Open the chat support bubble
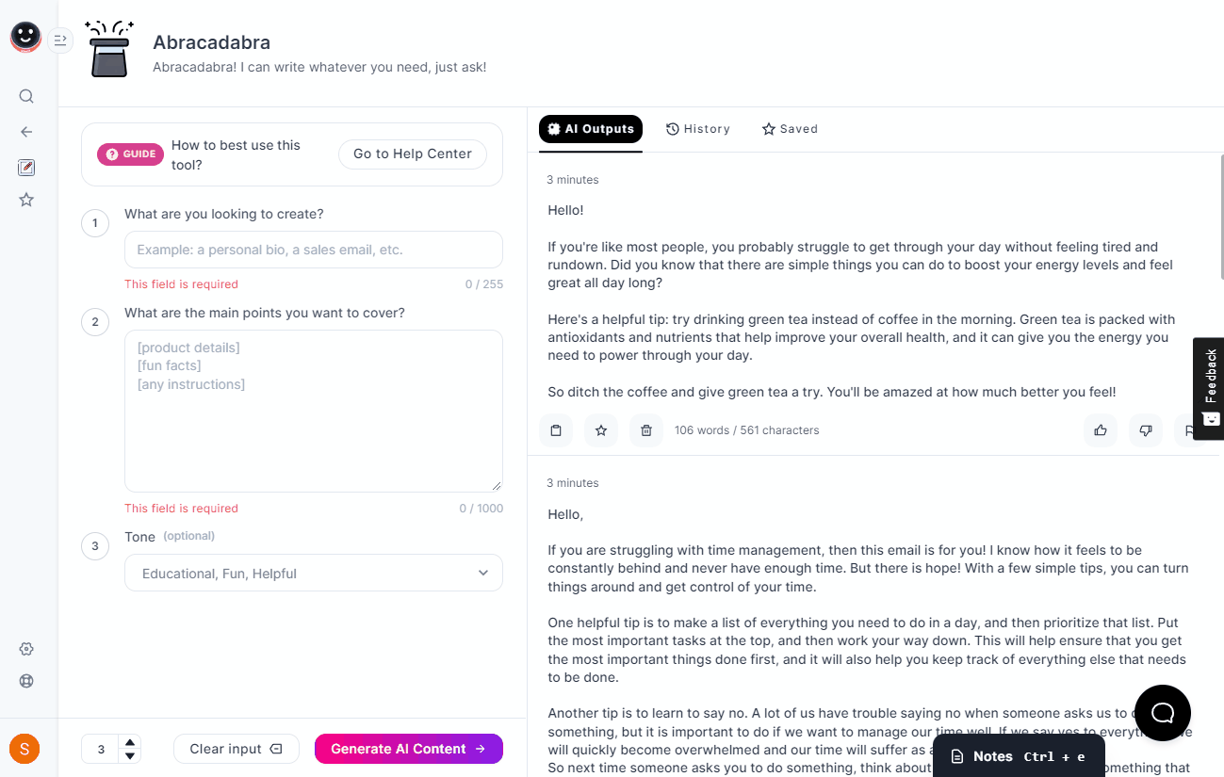Screen dimensions: 1224x777 [1163, 713]
